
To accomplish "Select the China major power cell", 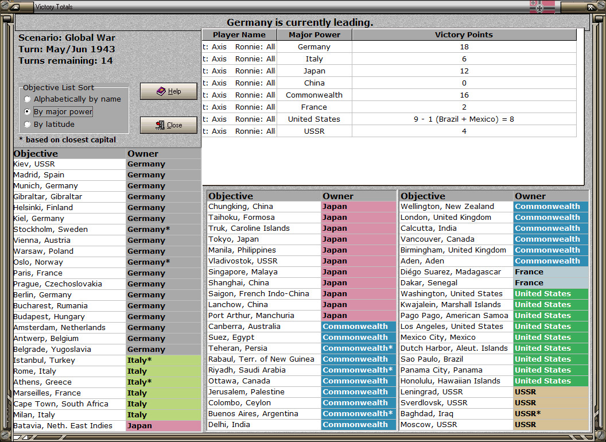I will pyautogui.click(x=314, y=83).
